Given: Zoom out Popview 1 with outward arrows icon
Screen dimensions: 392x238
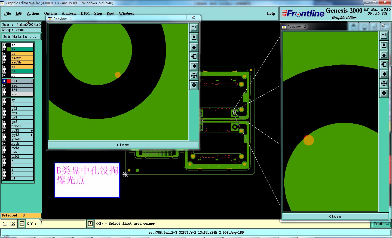Looking at the screenshot, I should tap(194, 85).
